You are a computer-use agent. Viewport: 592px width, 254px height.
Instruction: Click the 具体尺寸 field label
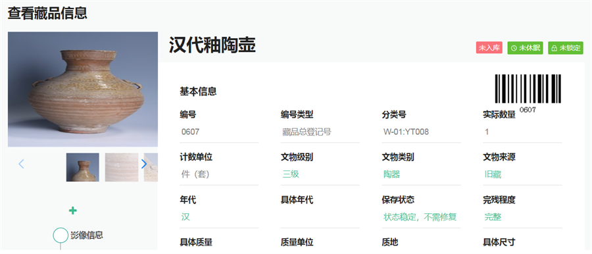tap(499, 242)
